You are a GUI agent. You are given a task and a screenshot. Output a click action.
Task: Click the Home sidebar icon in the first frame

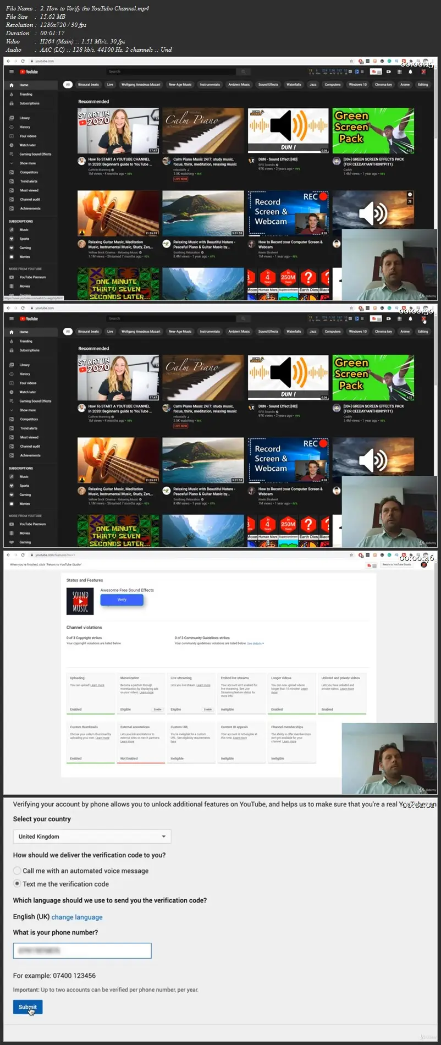pos(12,85)
